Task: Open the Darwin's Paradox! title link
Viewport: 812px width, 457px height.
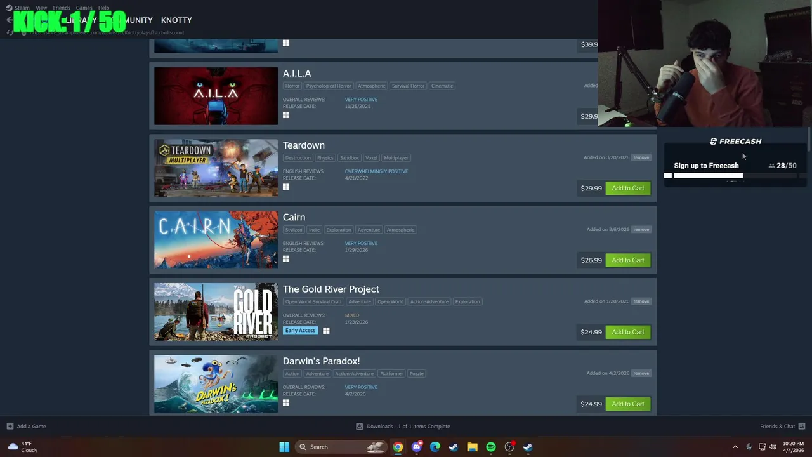Action: tap(321, 361)
